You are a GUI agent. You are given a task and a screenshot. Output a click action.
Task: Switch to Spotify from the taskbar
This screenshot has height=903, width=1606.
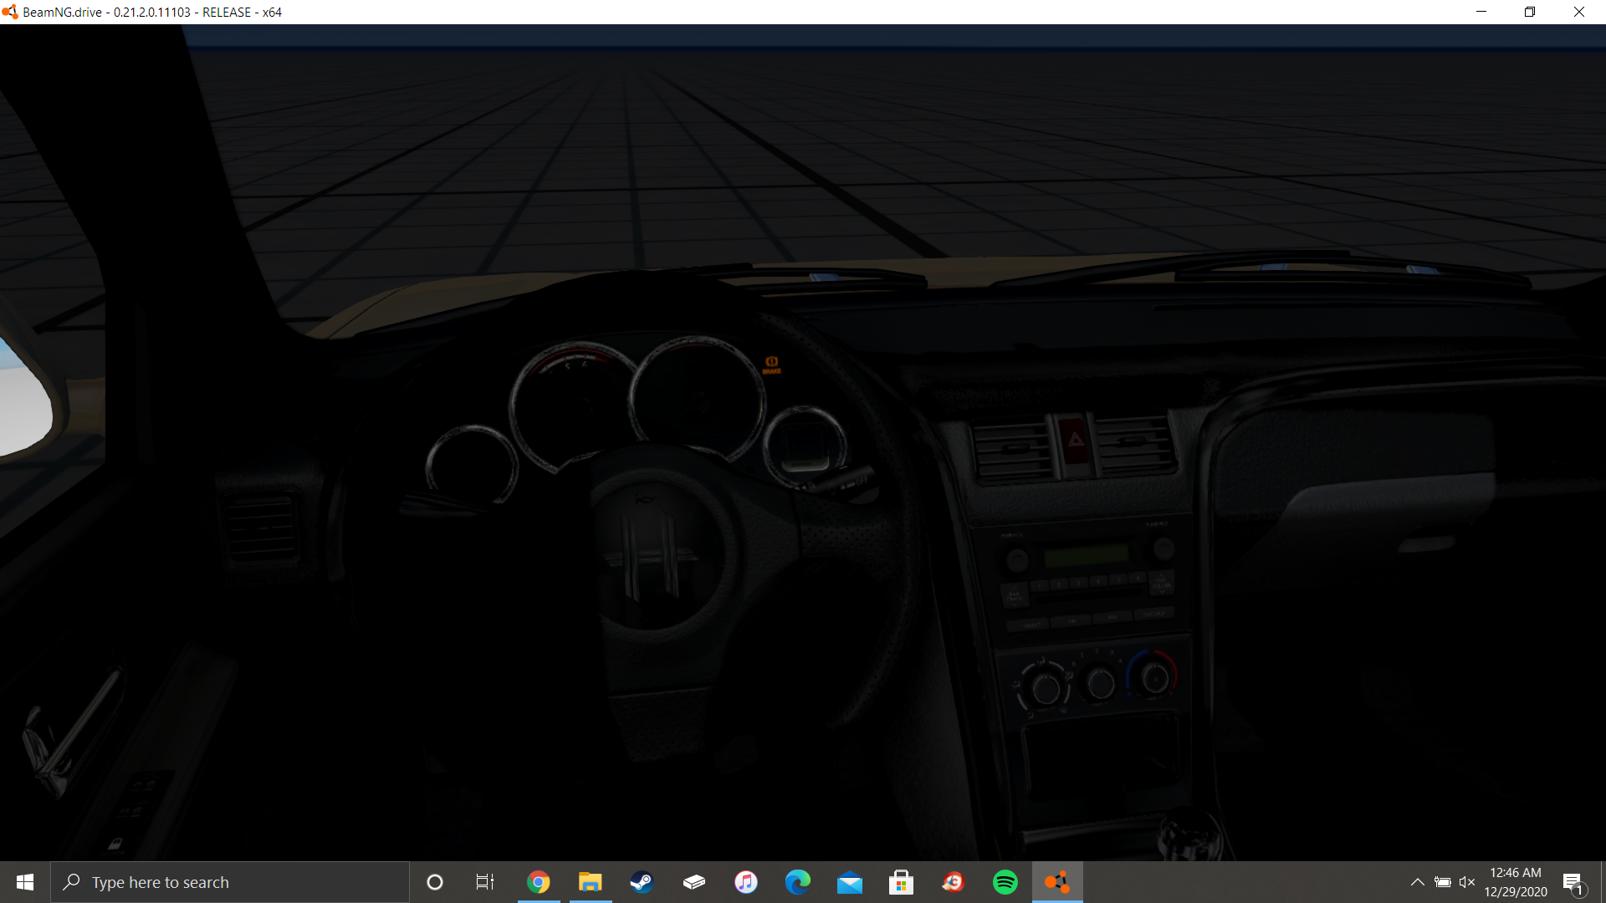point(1005,882)
